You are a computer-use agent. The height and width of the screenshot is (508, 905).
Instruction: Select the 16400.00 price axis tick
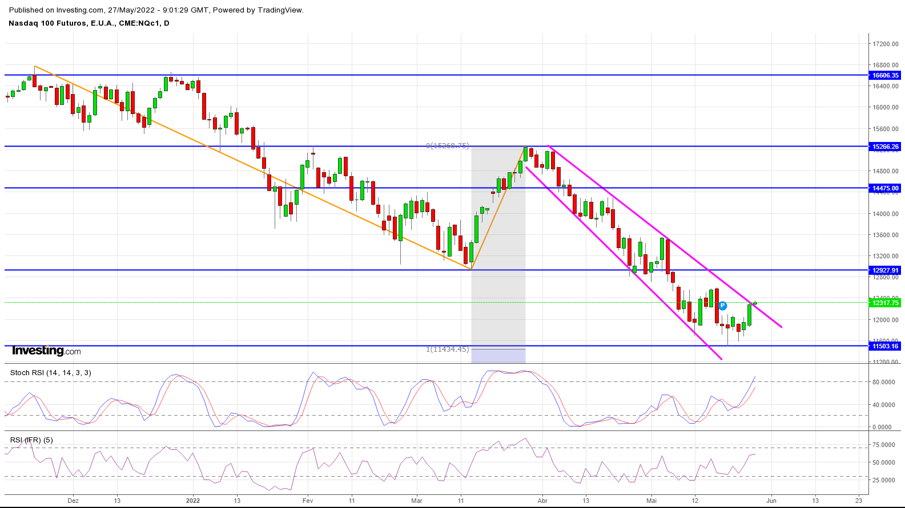(x=886, y=86)
